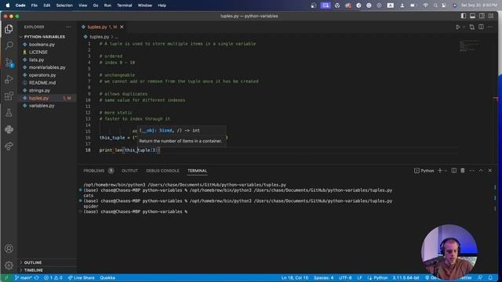Select Python interpreter 3.11.5 64-bit
Image resolution: width=502 pixels, height=282 pixels.
(x=406, y=278)
